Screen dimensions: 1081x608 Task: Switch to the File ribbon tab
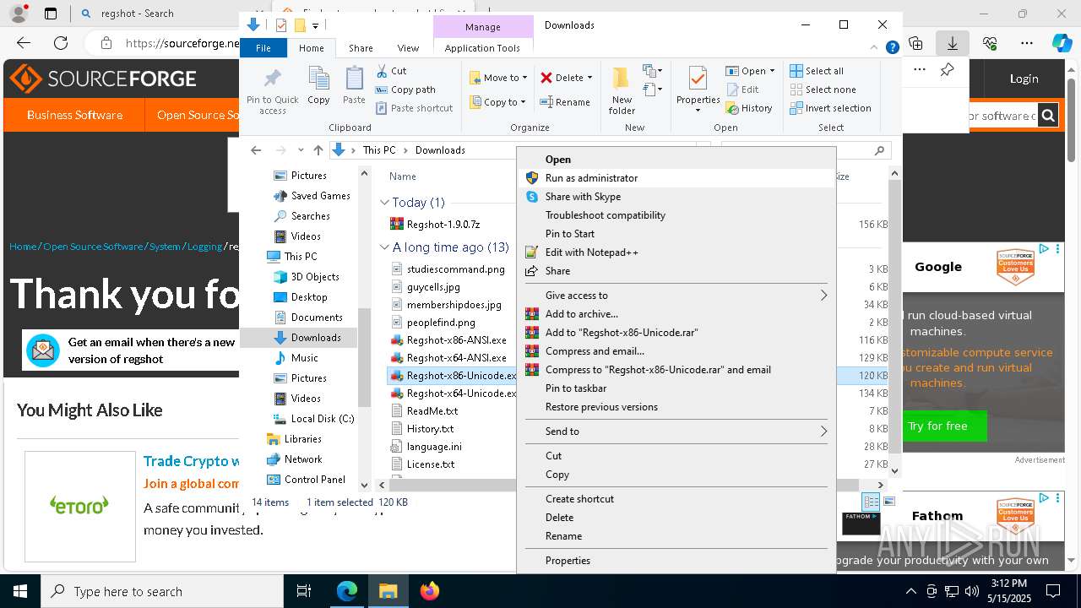pos(263,48)
